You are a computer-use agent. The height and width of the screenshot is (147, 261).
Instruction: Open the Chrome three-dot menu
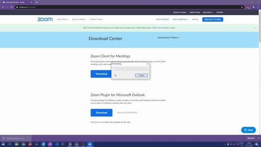pyautogui.click(x=258, y=7)
